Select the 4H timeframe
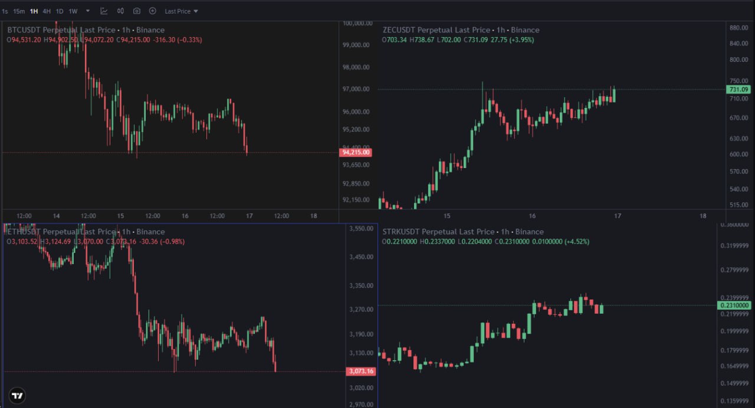Screen dimensions: 755x408 pos(47,11)
